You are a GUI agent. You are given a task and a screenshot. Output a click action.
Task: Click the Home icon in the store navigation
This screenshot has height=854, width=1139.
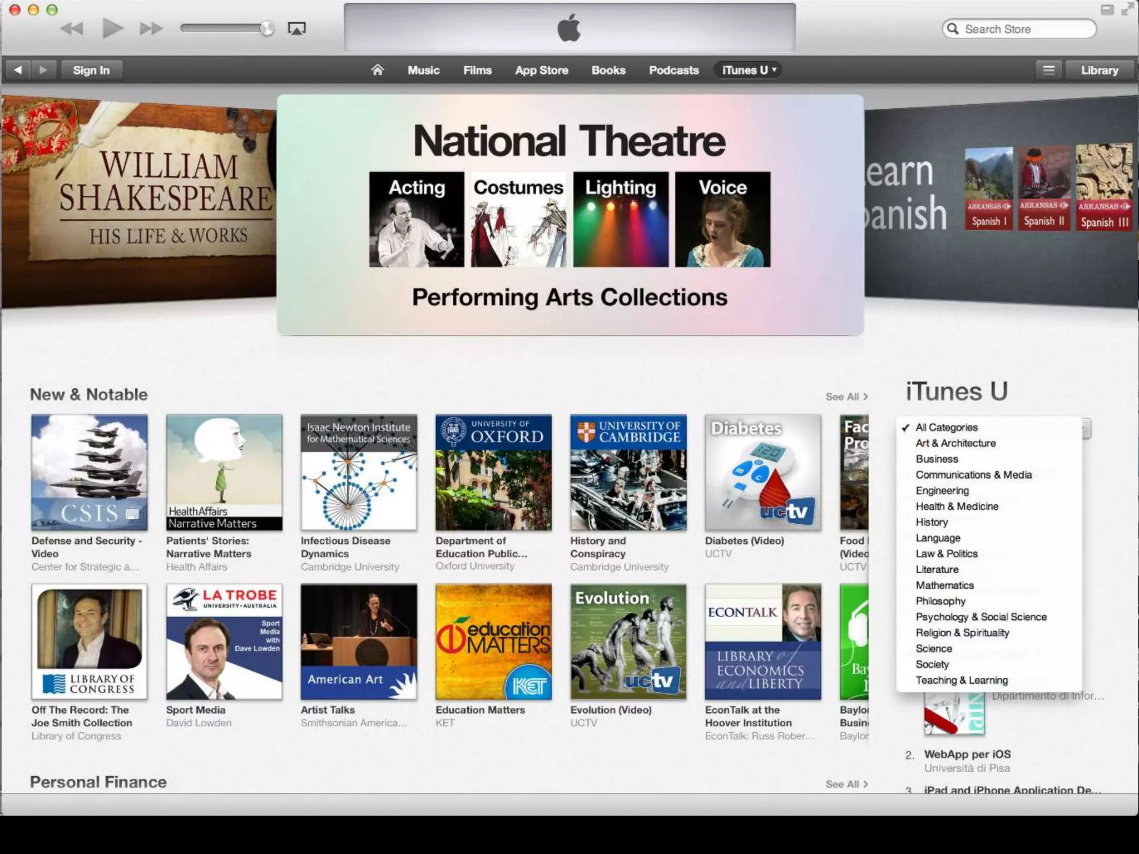click(377, 70)
